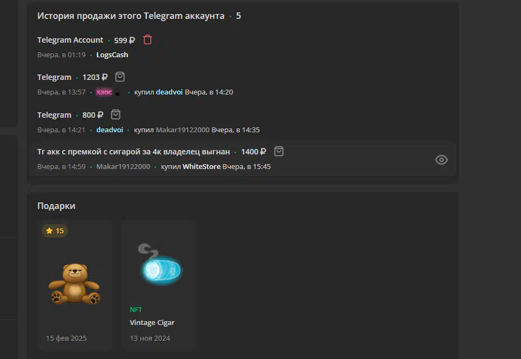Image resolution: width=521 pixels, height=359 pixels.
Task: Select the teddy bear gift image
Action: coord(75,283)
